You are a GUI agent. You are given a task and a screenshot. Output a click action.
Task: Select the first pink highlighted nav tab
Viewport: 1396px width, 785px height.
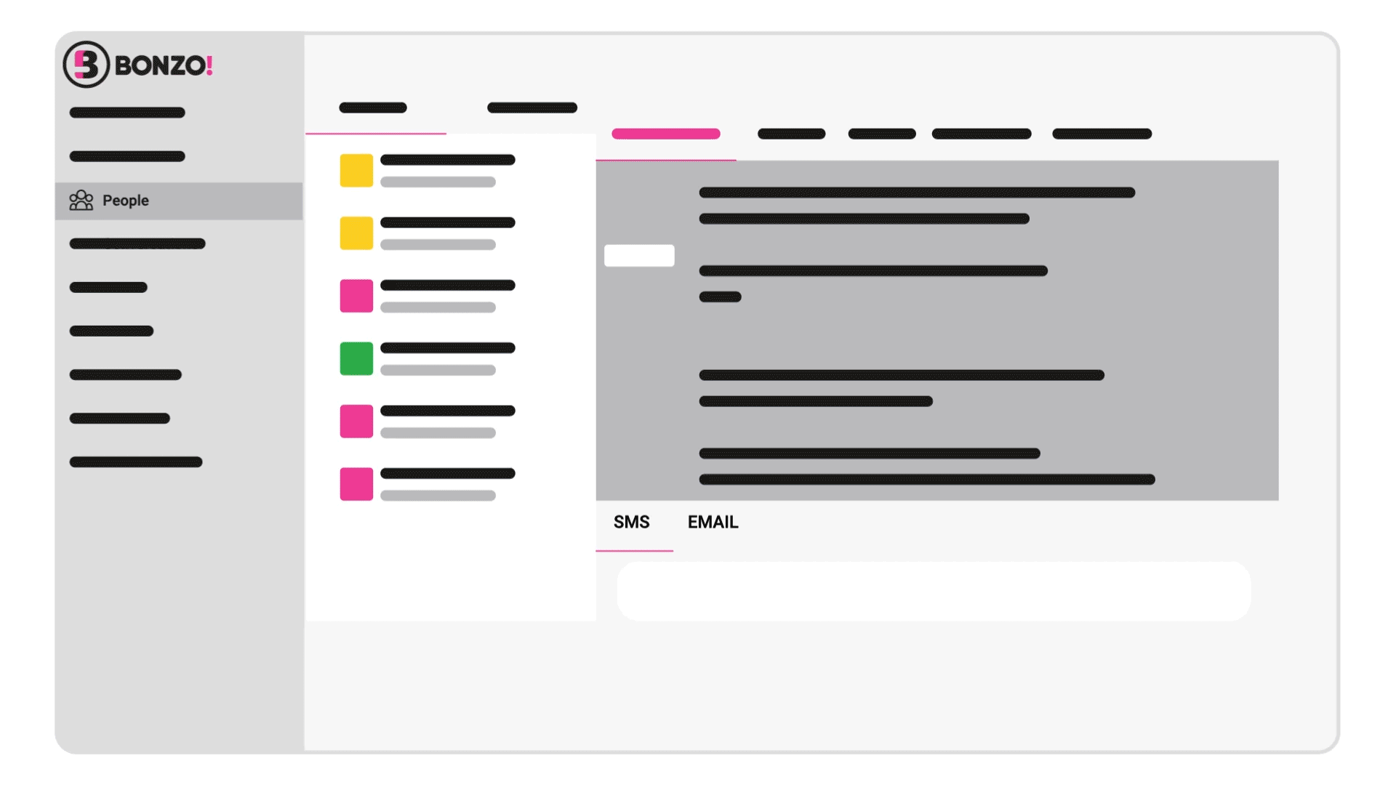tap(665, 134)
